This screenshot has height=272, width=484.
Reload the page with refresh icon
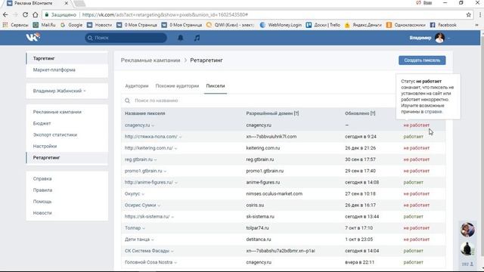coord(25,15)
